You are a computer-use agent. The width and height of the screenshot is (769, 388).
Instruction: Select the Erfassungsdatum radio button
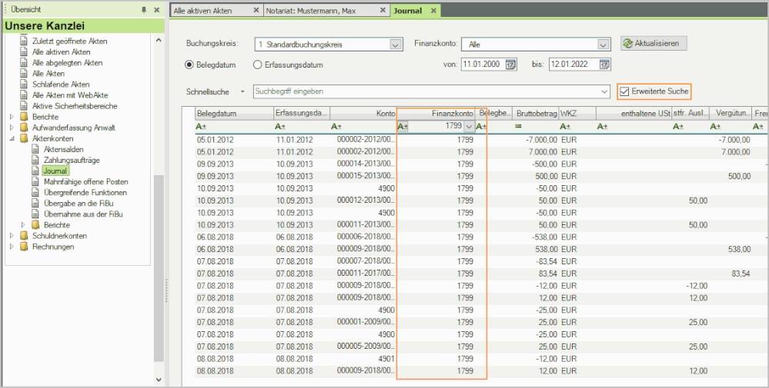(257, 65)
